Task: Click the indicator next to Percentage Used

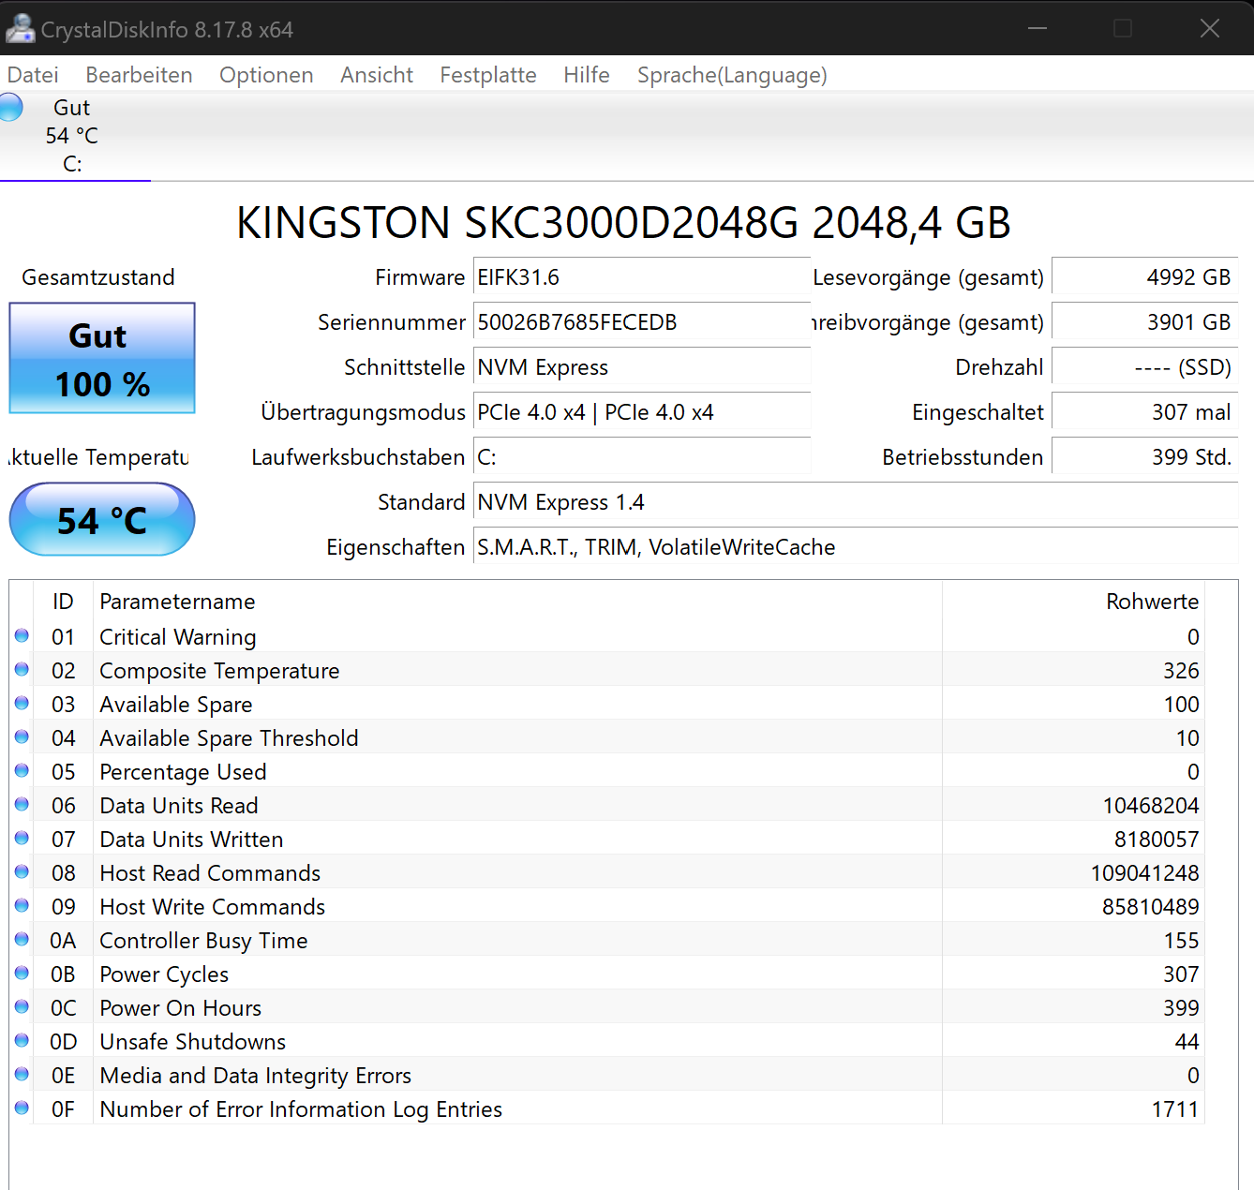Action: (x=21, y=771)
